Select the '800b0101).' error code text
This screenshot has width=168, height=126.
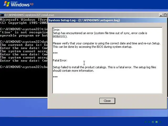pos(60,36)
